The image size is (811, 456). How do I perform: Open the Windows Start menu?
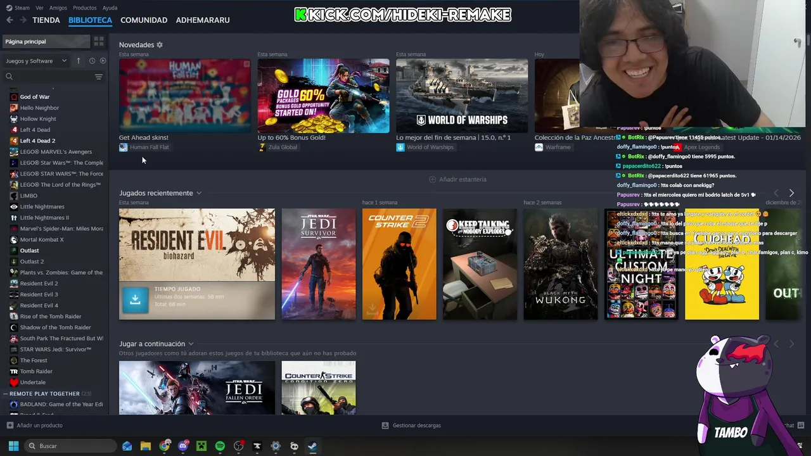tap(13, 446)
